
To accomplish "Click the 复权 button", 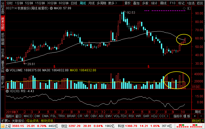I will pyautogui.click(x=128, y=3).
